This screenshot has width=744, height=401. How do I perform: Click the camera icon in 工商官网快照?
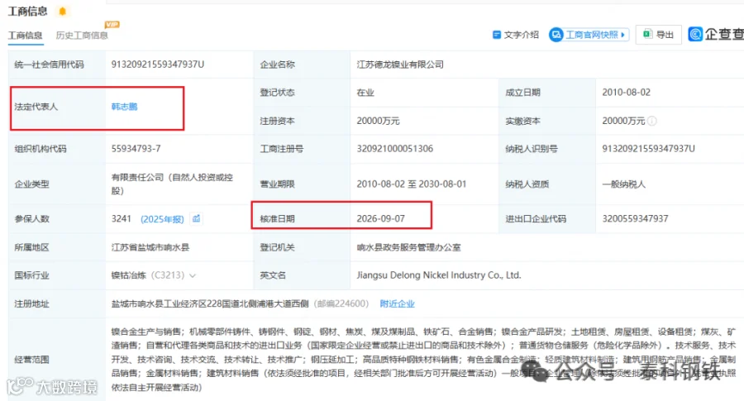[556, 35]
